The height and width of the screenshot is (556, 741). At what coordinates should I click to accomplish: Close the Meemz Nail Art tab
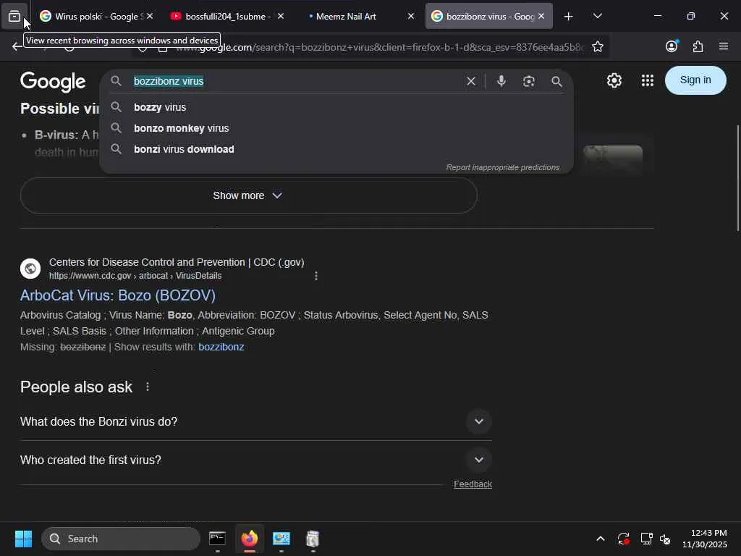pos(411,16)
